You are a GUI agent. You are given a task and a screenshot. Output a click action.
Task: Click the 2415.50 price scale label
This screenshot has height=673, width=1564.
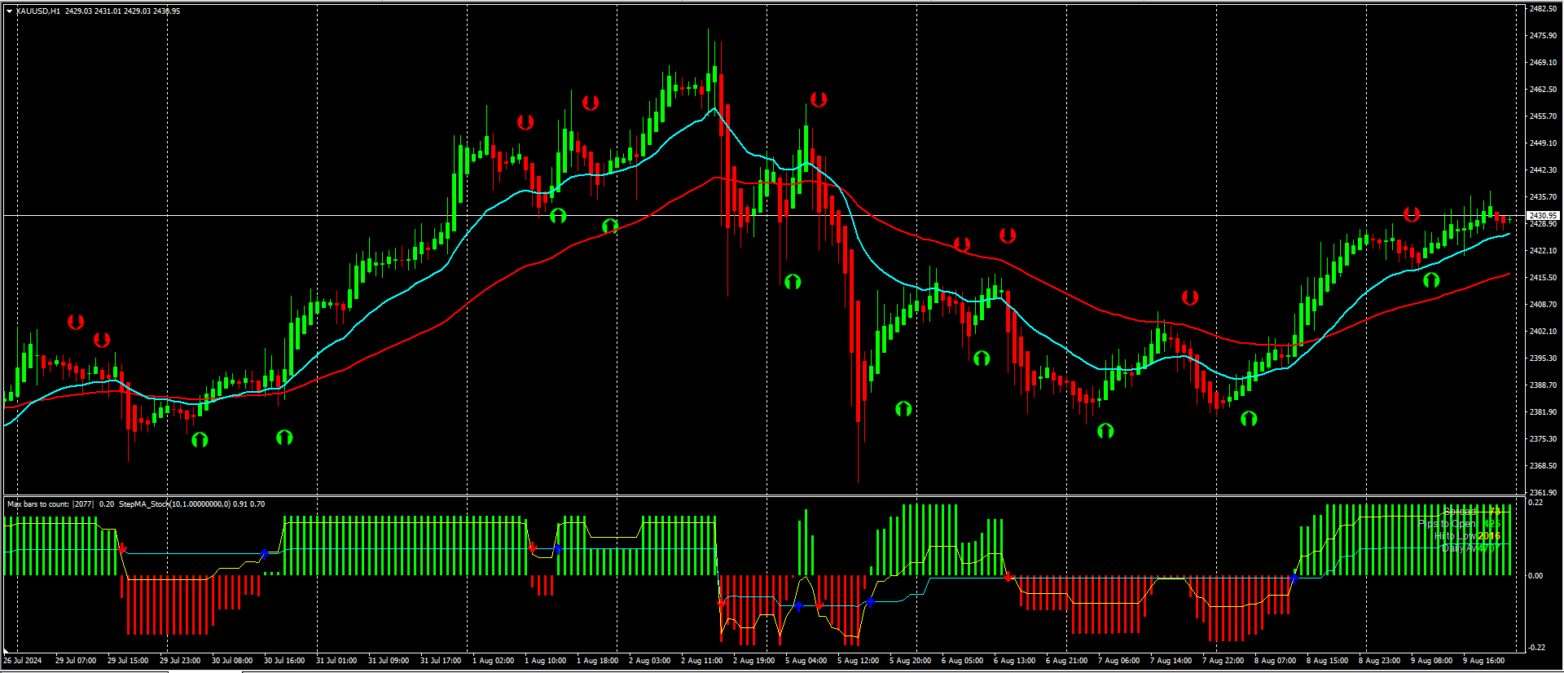[1544, 278]
